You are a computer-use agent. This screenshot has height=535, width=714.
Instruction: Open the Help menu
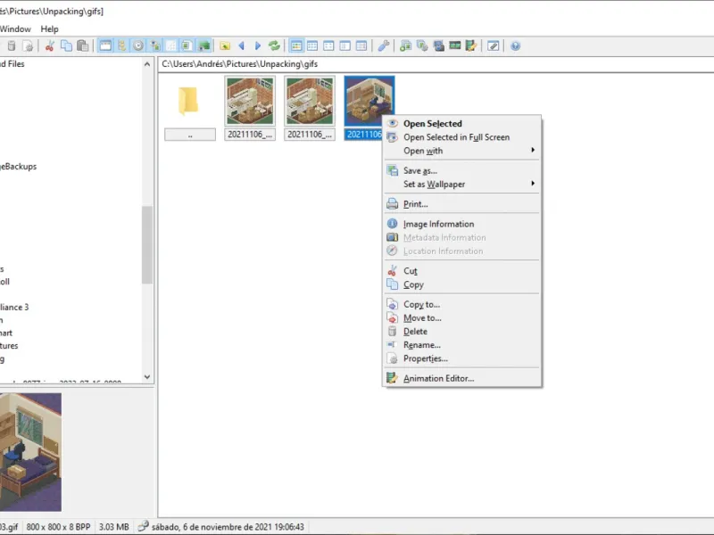pyautogui.click(x=50, y=29)
